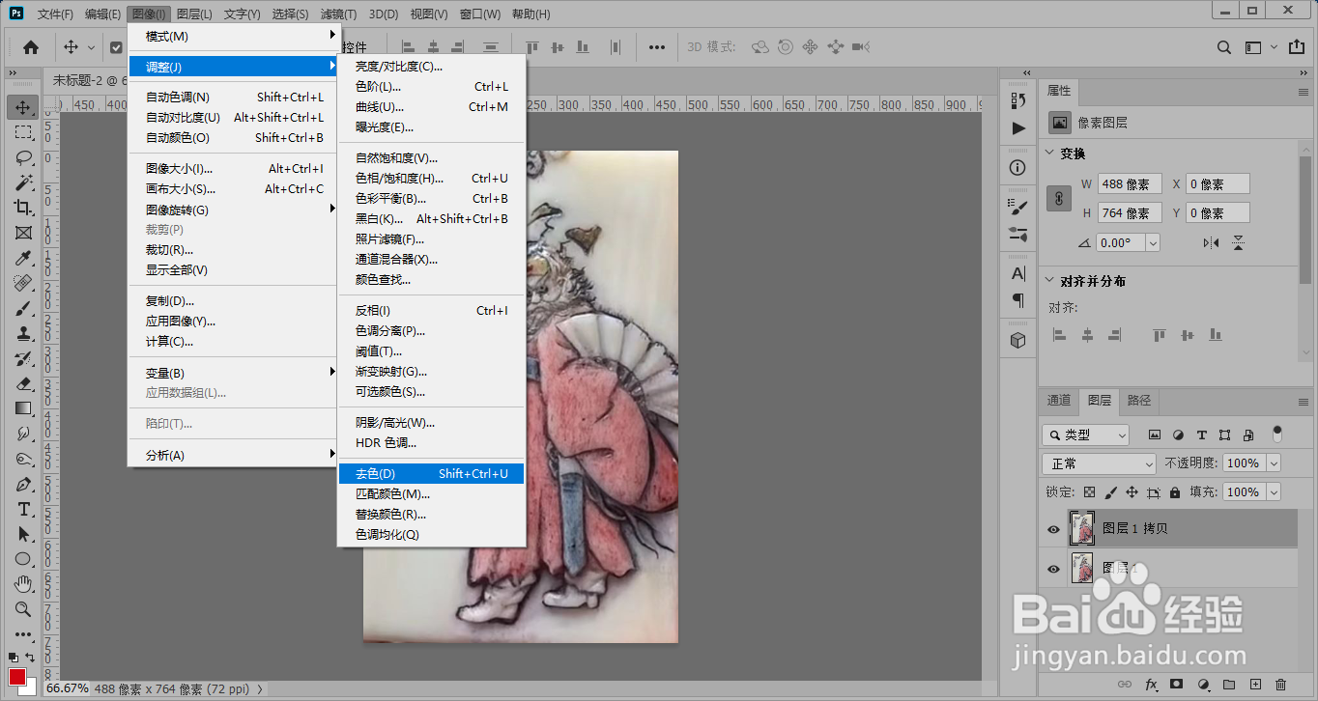The image size is (1318, 701).
Task: Select the Move tool in the toolbox
Action: (23, 107)
